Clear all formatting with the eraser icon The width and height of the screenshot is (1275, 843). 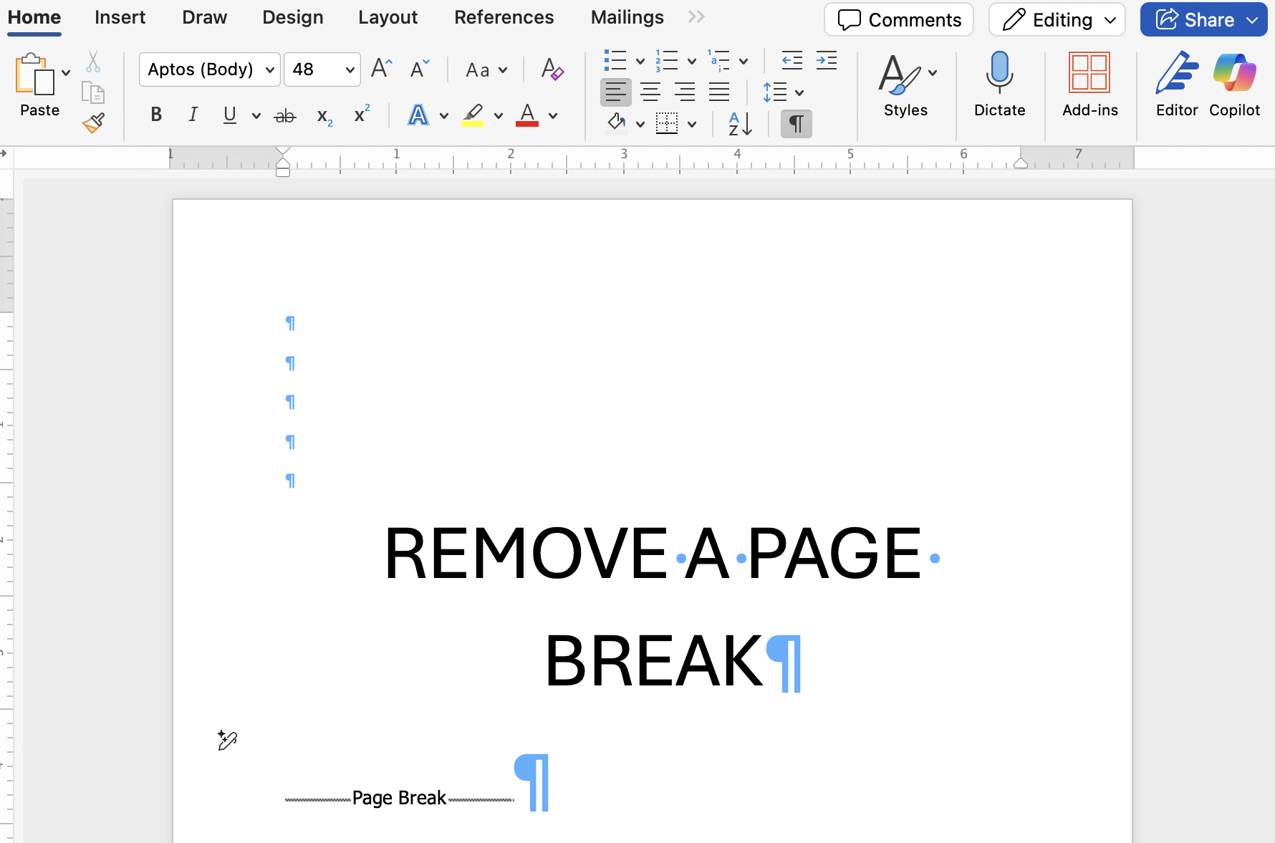point(552,69)
